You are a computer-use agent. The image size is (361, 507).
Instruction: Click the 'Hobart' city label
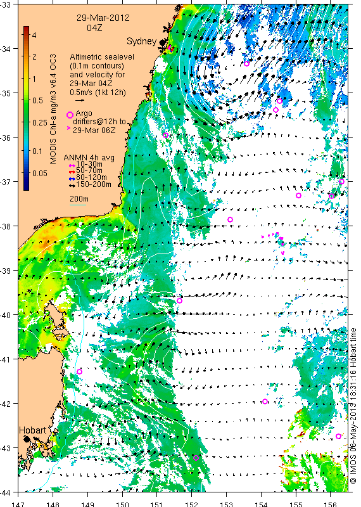click(33, 430)
